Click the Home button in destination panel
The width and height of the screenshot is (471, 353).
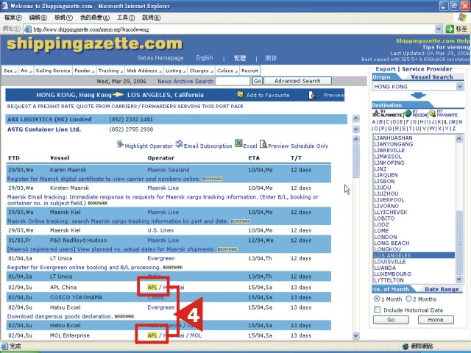(x=436, y=320)
